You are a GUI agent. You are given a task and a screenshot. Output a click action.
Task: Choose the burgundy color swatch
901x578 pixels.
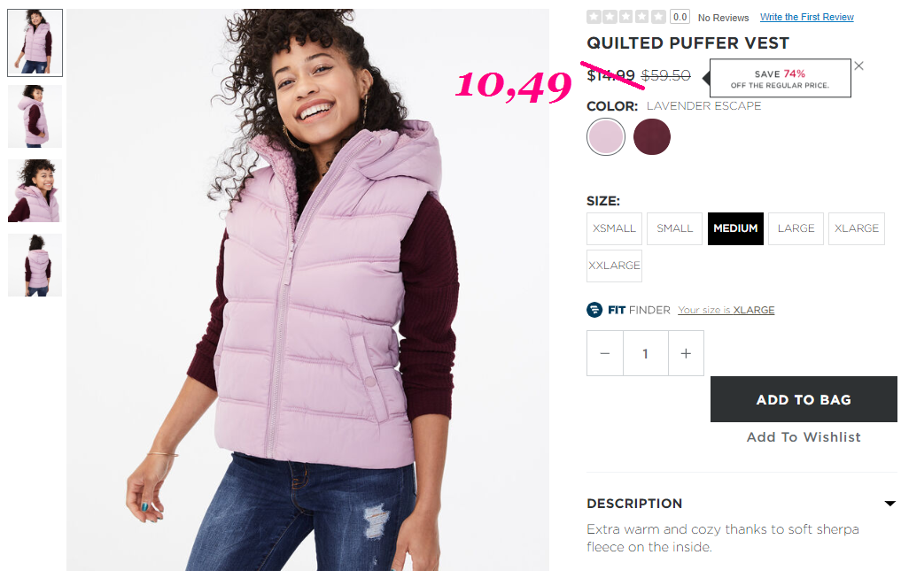point(652,136)
